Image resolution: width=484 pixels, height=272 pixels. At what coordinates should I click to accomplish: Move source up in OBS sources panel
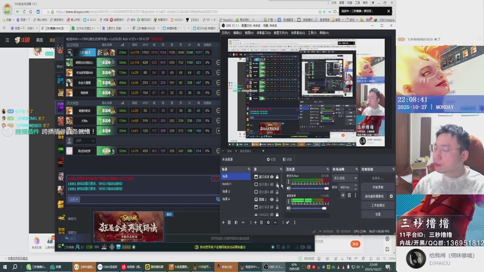tap(275, 222)
